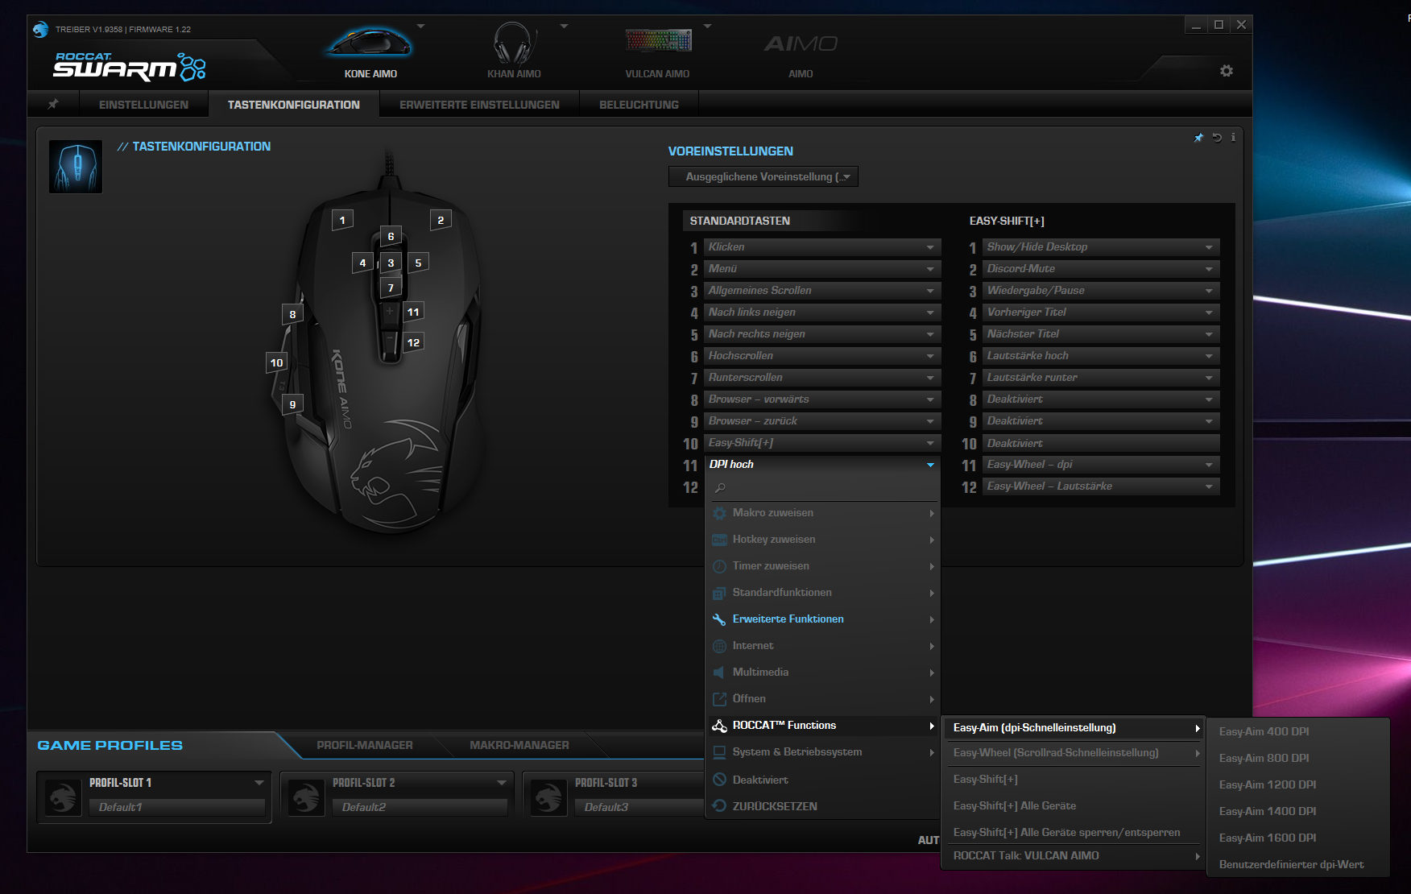Click the pin icon tab beside Einstellungen
The width and height of the screenshot is (1411, 894).
pyautogui.click(x=53, y=104)
